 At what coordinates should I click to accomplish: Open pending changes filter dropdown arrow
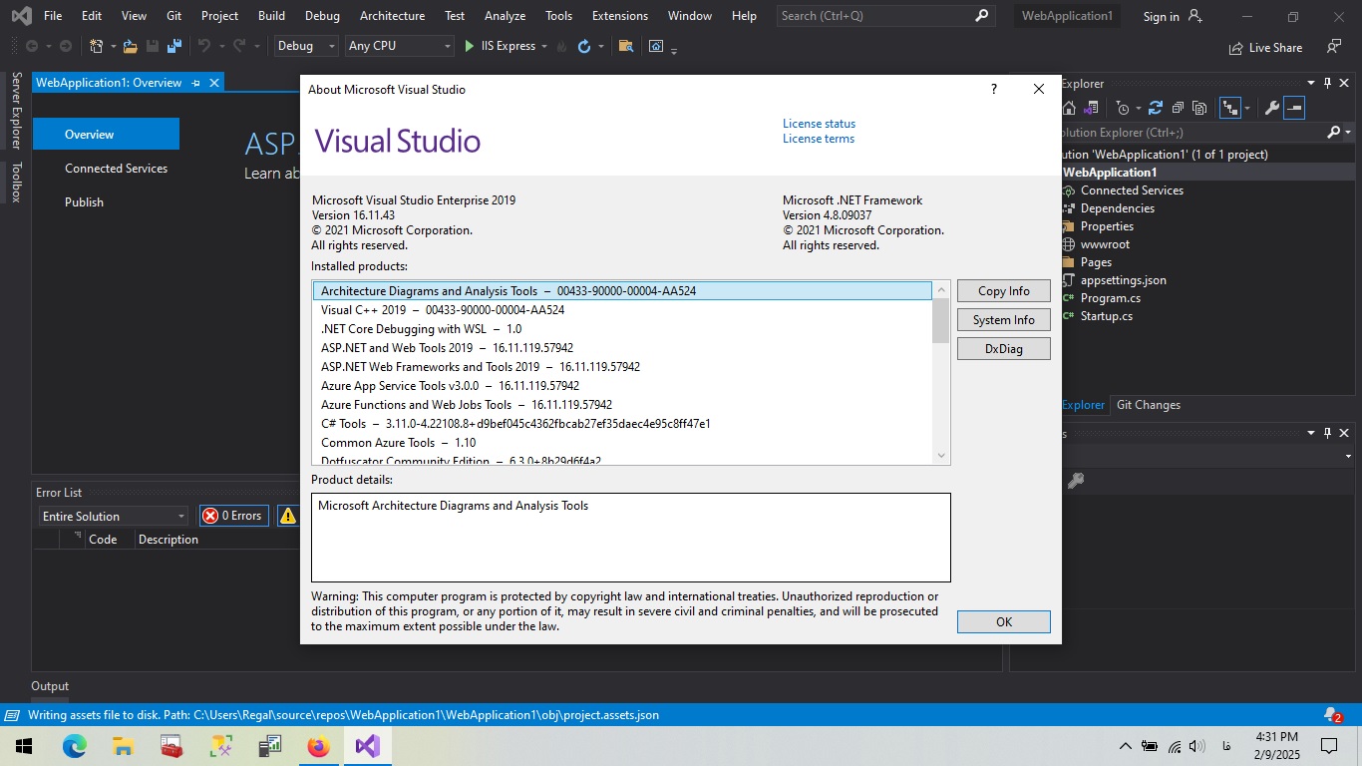pyautogui.click(x=1139, y=108)
